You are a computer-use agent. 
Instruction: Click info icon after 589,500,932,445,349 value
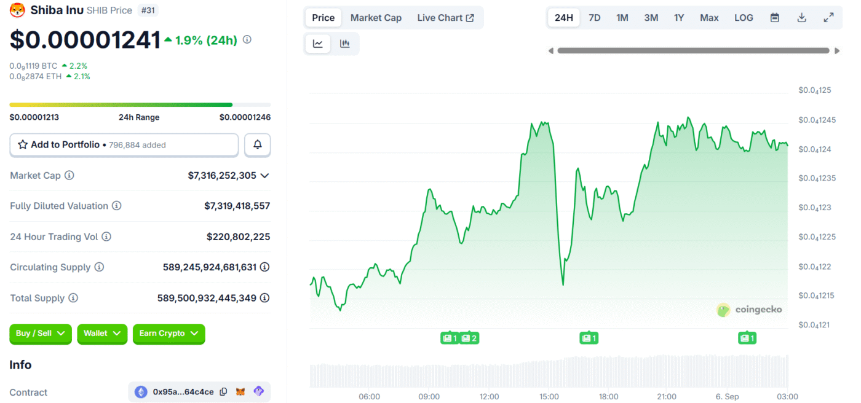[265, 298]
